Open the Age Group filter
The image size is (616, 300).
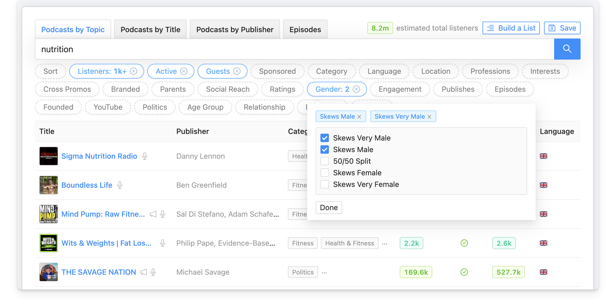tap(205, 107)
